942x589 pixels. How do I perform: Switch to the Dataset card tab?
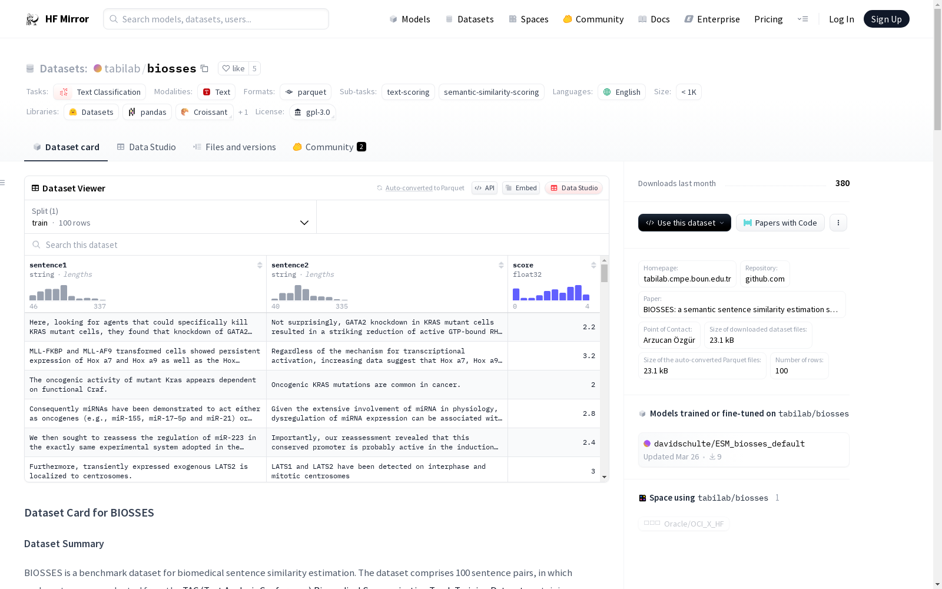tap(66, 147)
